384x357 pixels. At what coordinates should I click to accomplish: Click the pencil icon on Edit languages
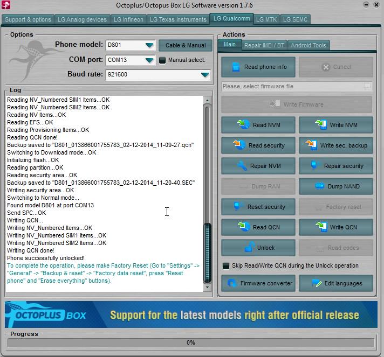click(317, 283)
